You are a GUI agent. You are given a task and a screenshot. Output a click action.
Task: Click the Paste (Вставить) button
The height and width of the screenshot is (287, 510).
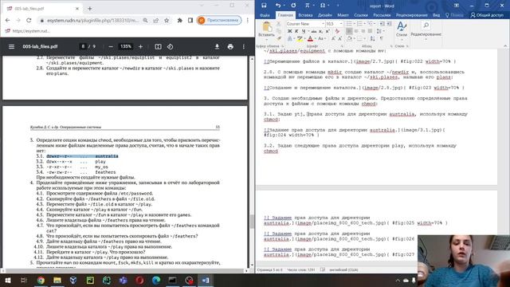pyautogui.click(x=267, y=29)
